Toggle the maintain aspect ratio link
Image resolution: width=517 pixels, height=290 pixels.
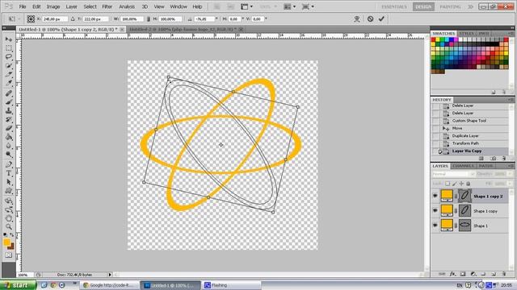[148, 19]
